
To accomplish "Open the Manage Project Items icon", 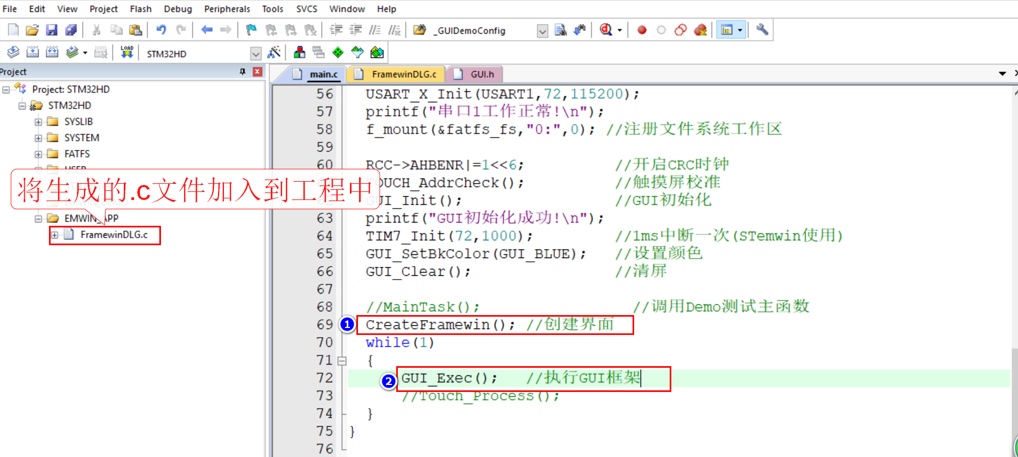I will [299, 53].
